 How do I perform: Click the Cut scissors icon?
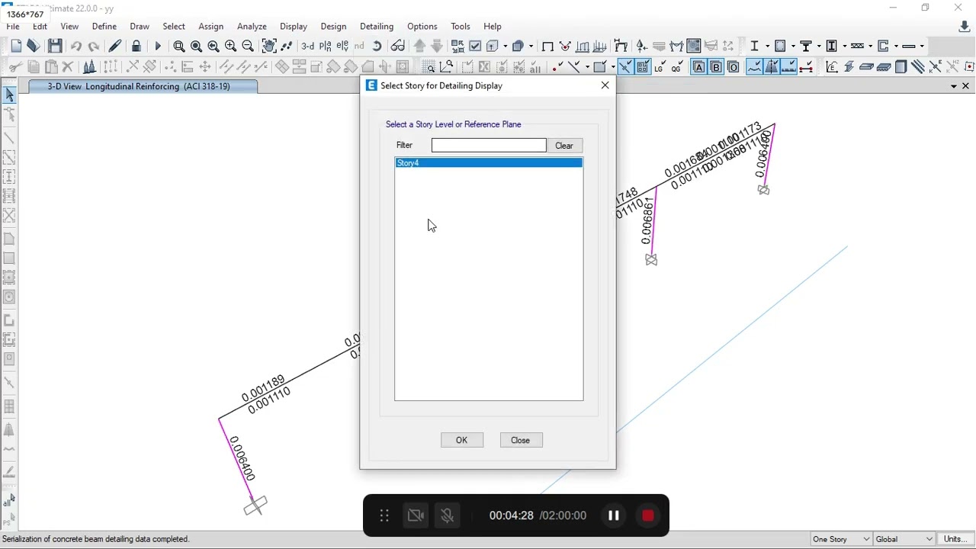(x=14, y=67)
